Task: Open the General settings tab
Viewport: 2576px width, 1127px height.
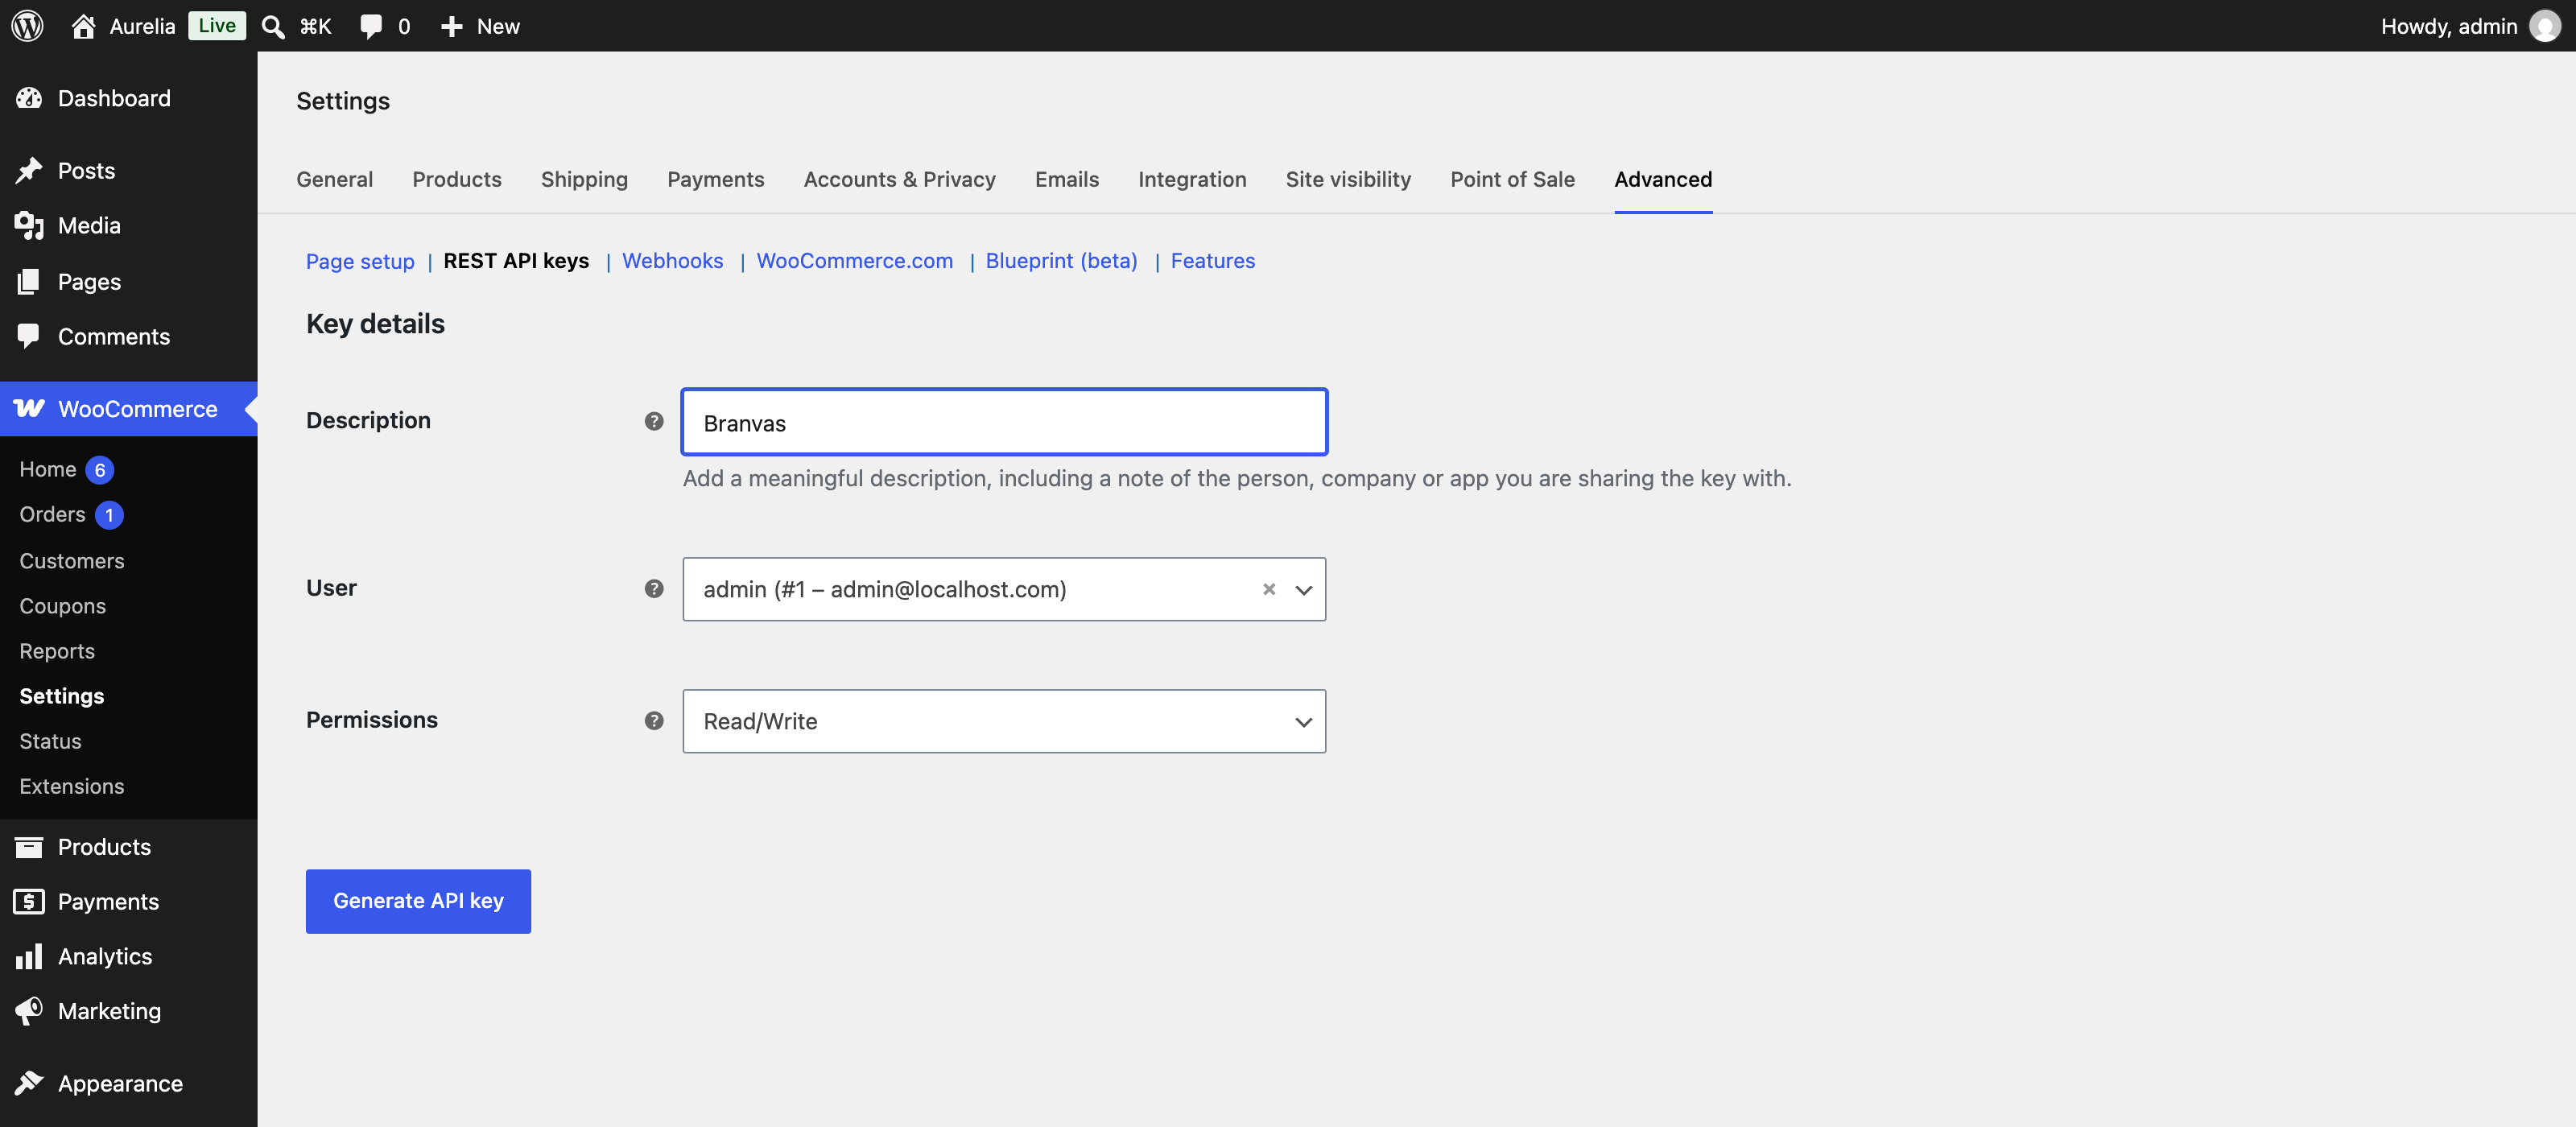Action: tap(335, 179)
